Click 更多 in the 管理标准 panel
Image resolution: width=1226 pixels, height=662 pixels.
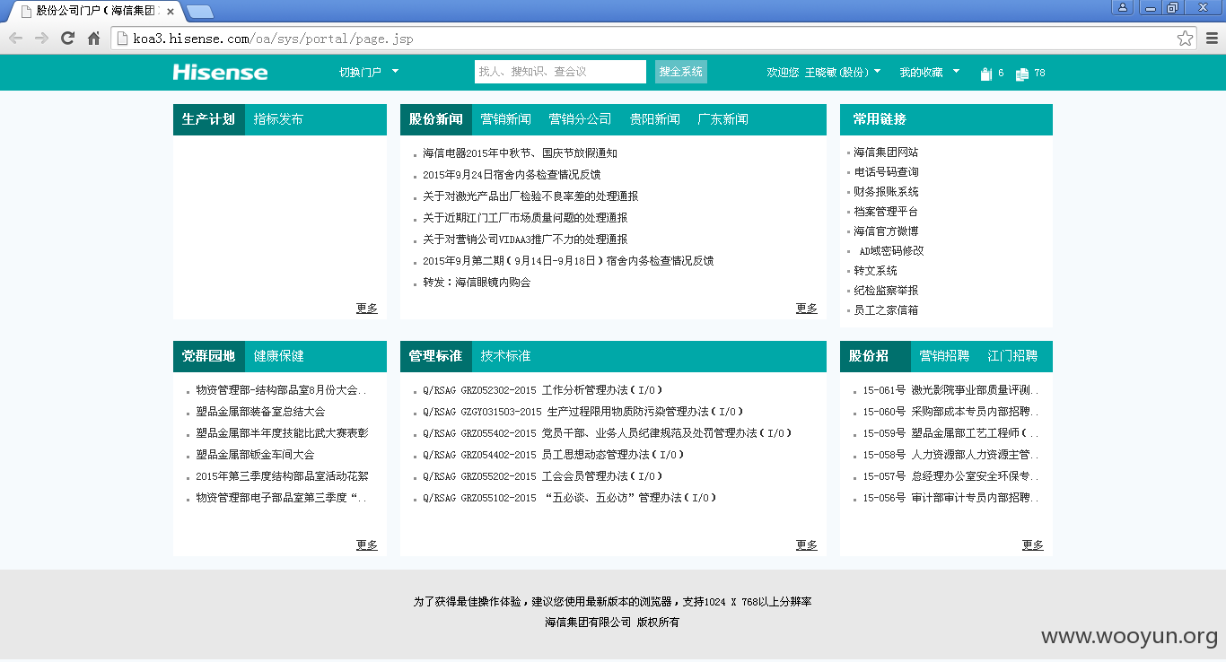point(807,545)
